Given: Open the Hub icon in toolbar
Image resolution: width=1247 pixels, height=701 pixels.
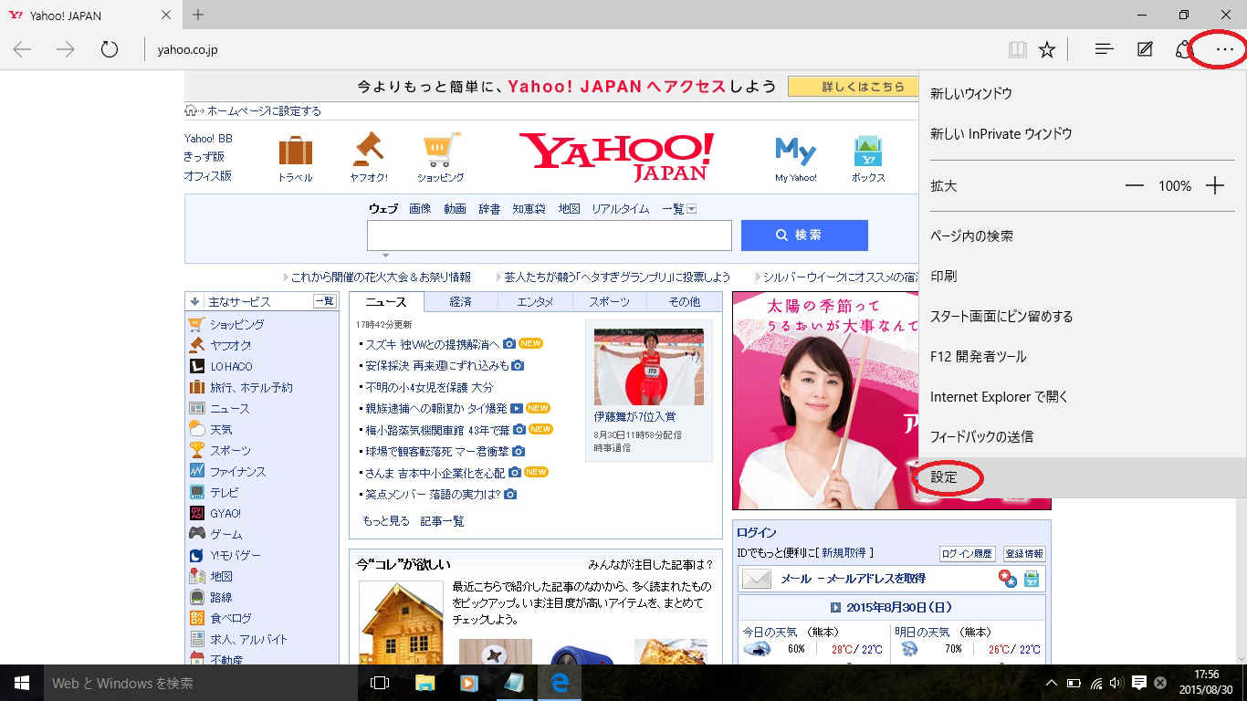Looking at the screenshot, I should (x=1105, y=49).
